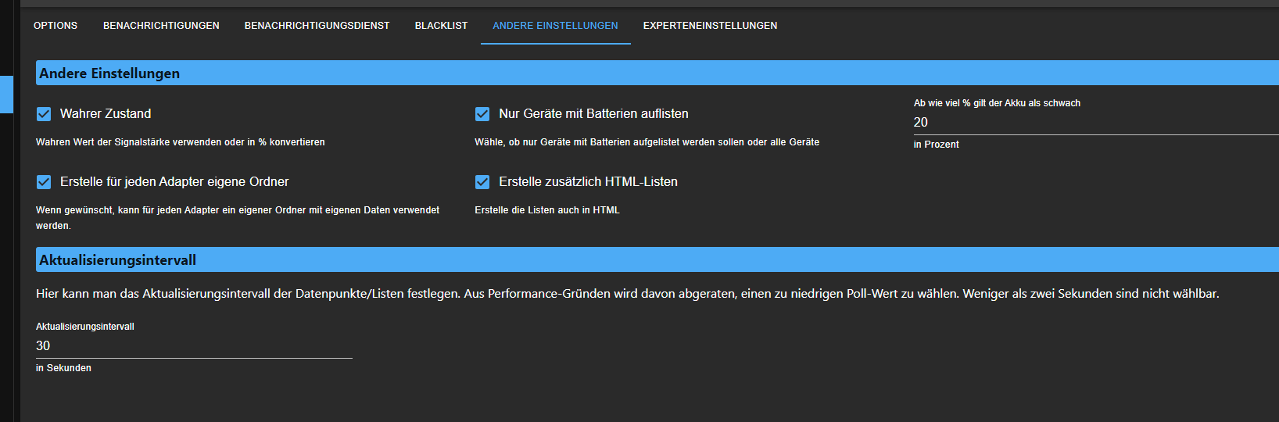Click the Aktualisierungsintervall section header
Screen dimensions: 1279x422
tap(657, 259)
